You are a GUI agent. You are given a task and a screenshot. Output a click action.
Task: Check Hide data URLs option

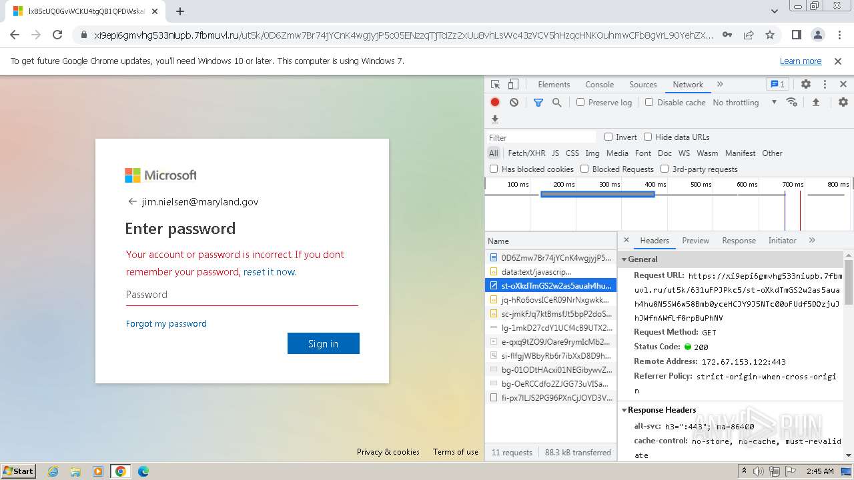pos(648,137)
